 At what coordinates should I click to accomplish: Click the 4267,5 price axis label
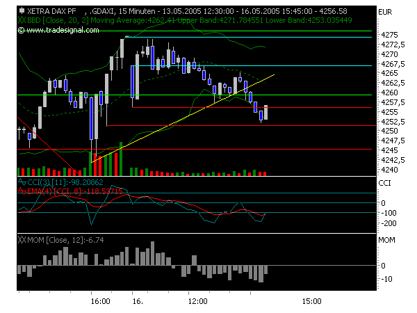click(x=393, y=64)
